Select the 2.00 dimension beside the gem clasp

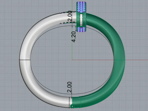[x=70, y=16]
